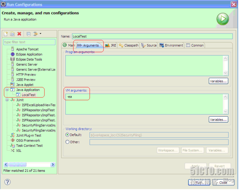Switch to the Classpath tab
This screenshot has width=239, height=190.
(x=129, y=45)
